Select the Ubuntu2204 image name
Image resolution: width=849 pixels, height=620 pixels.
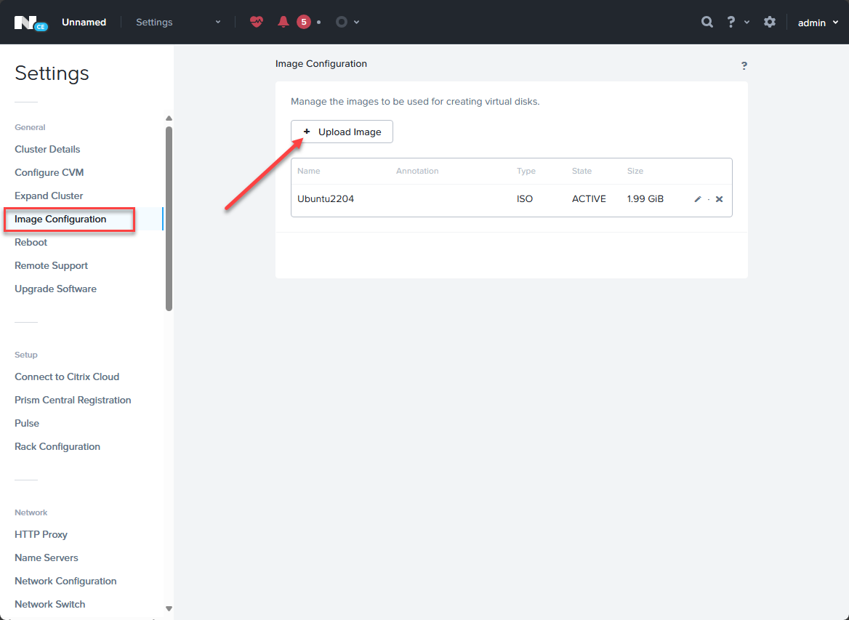click(x=326, y=198)
